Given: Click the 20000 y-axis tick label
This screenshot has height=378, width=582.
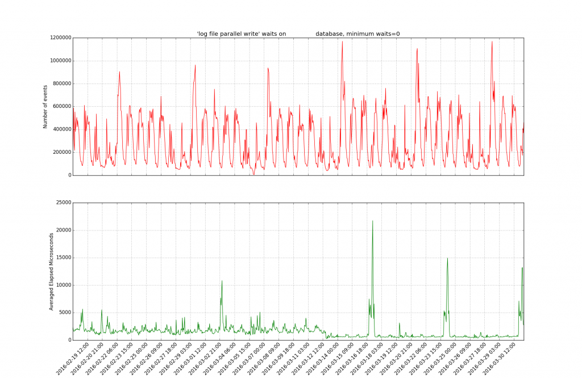Looking at the screenshot, I should point(62,230).
